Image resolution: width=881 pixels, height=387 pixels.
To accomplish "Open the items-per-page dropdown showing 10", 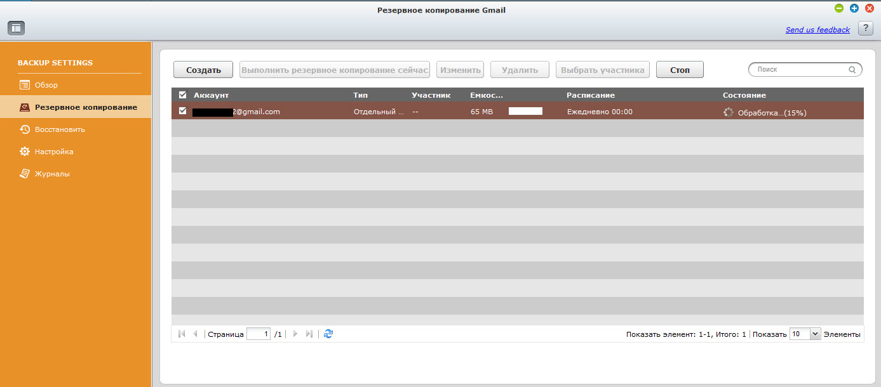I will 805,334.
